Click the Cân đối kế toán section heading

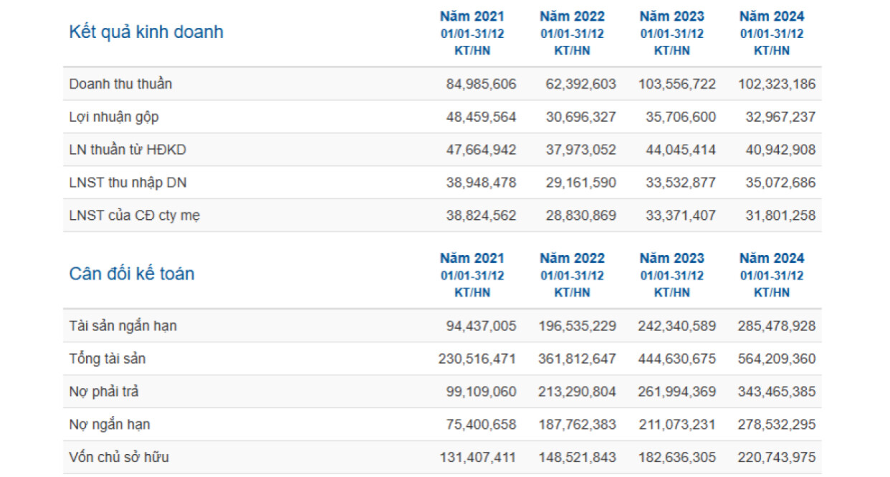tap(132, 274)
